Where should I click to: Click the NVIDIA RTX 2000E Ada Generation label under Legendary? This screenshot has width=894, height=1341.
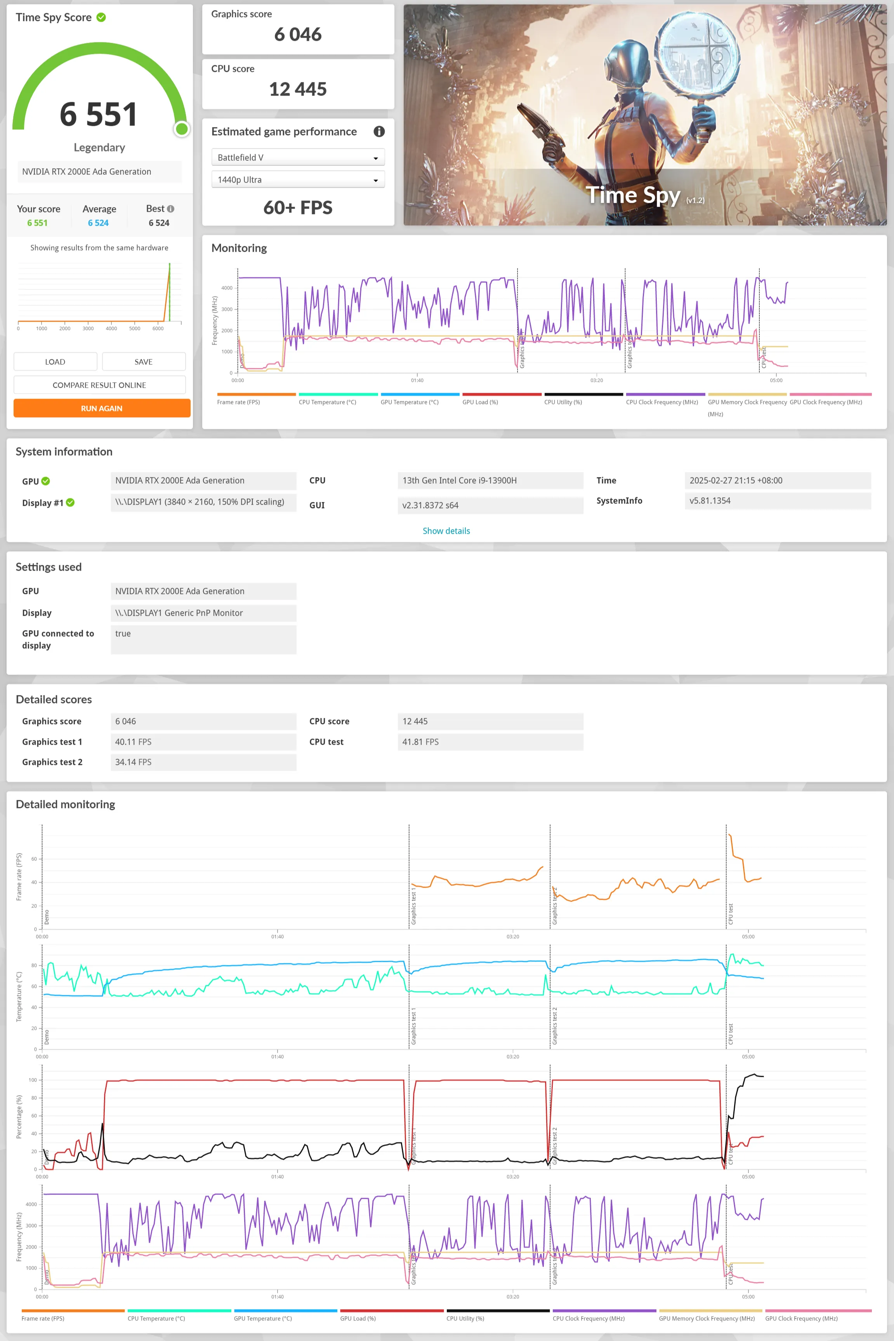coord(100,172)
